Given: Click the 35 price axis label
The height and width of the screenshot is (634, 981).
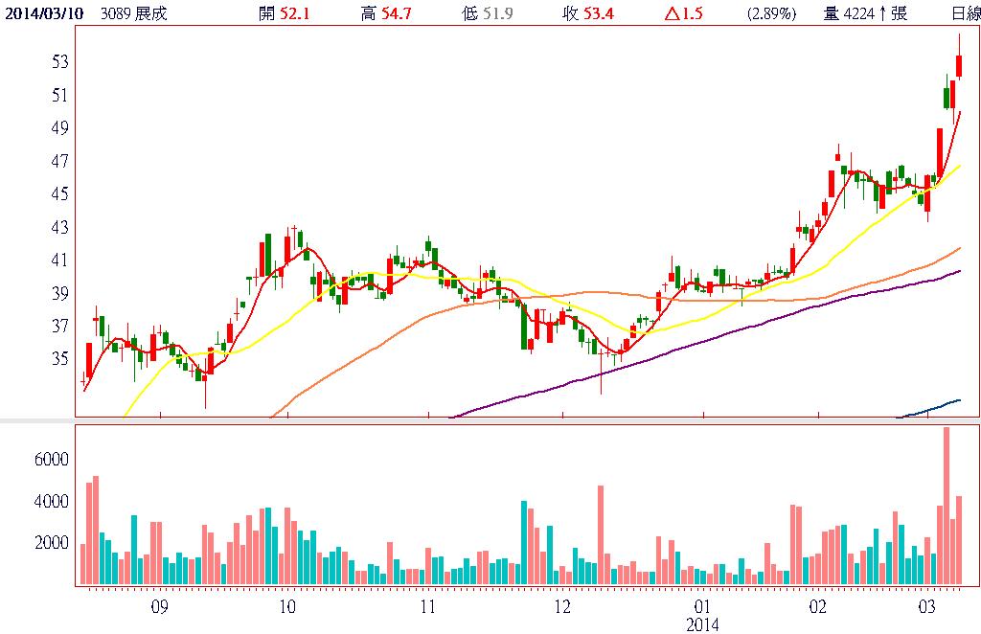Looking at the screenshot, I should coord(59,359).
